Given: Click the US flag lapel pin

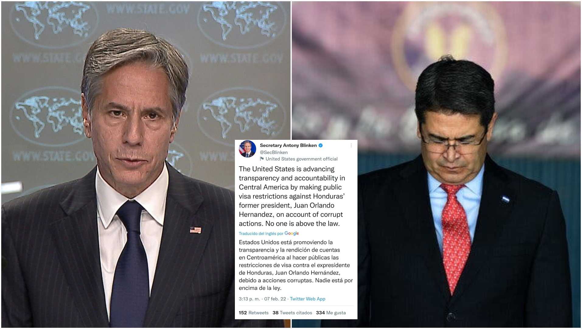Looking at the screenshot, I should 195,230.
